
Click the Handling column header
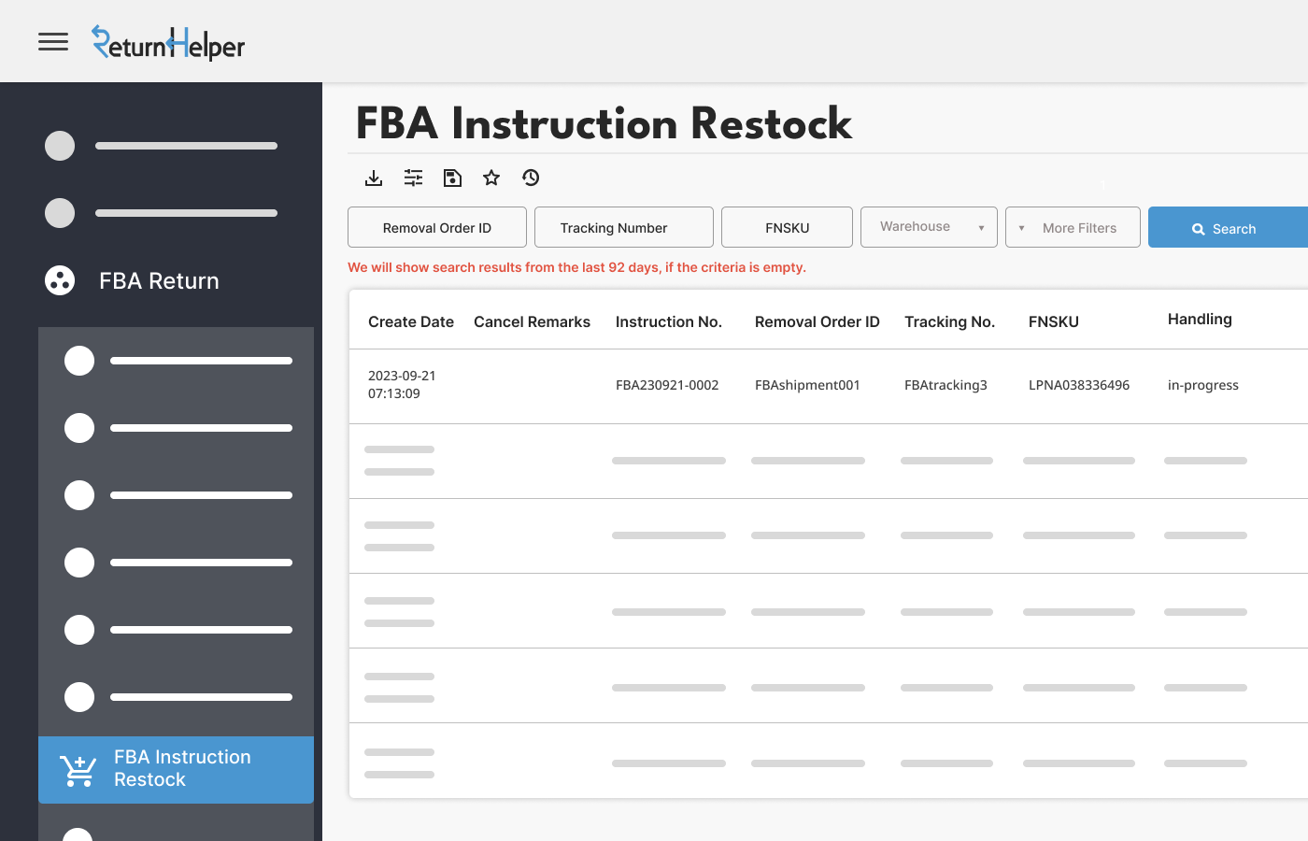(1200, 320)
